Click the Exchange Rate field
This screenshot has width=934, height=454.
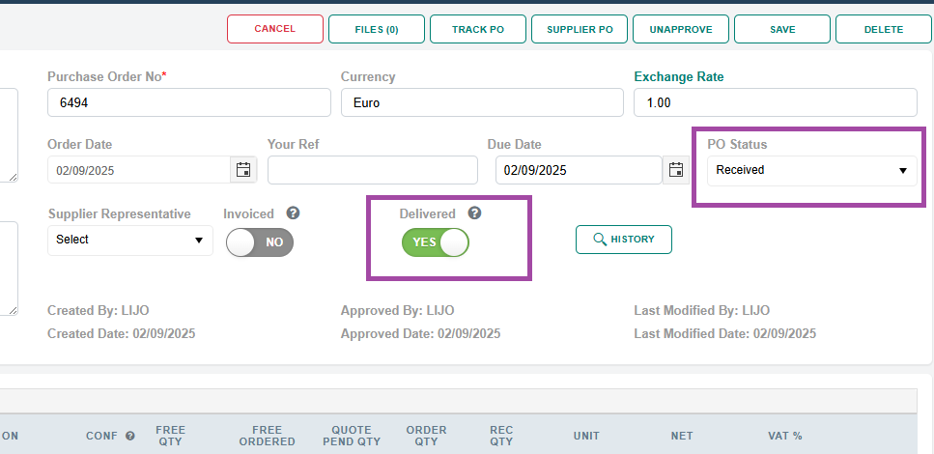(x=775, y=102)
